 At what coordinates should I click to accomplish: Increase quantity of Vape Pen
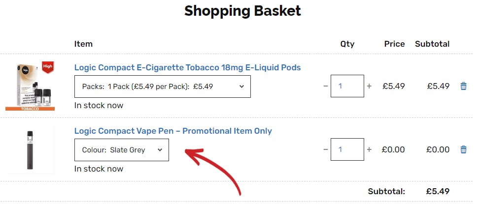point(369,149)
